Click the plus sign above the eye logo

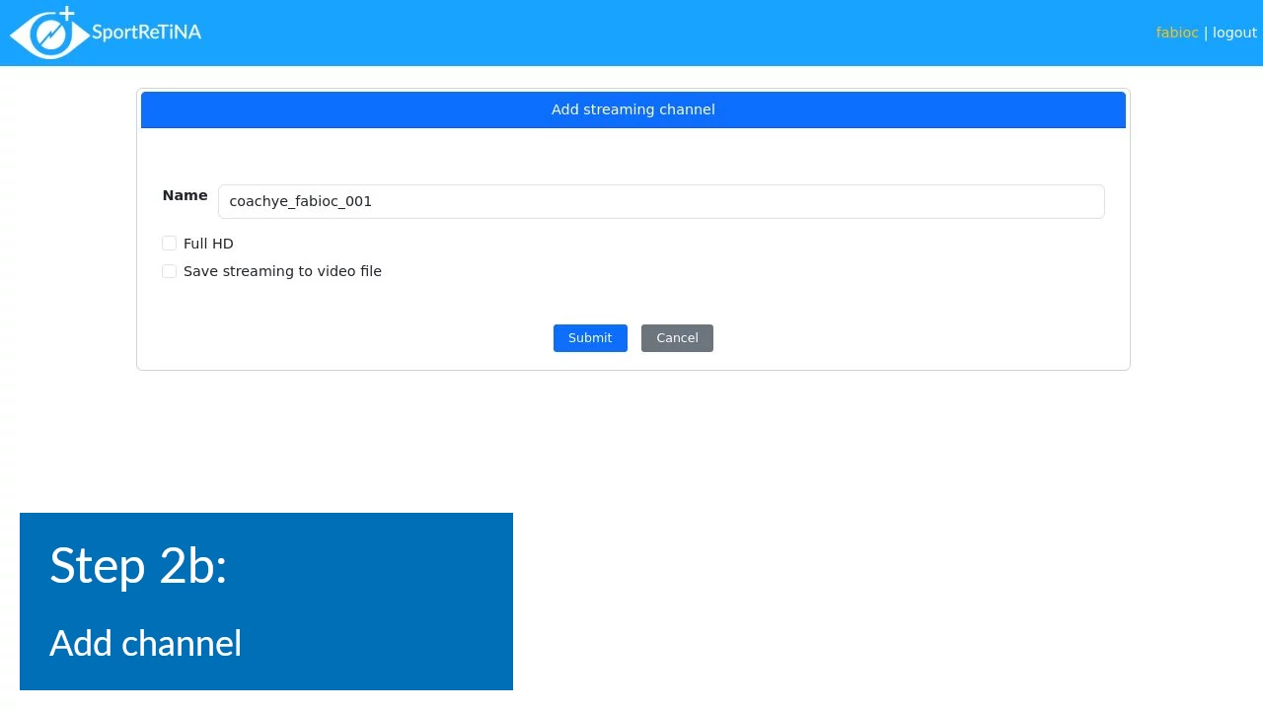[67, 14]
